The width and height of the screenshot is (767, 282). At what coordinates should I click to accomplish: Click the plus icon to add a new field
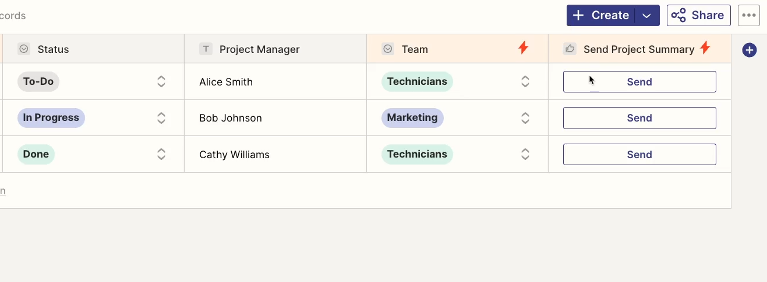click(x=749, y=50)
